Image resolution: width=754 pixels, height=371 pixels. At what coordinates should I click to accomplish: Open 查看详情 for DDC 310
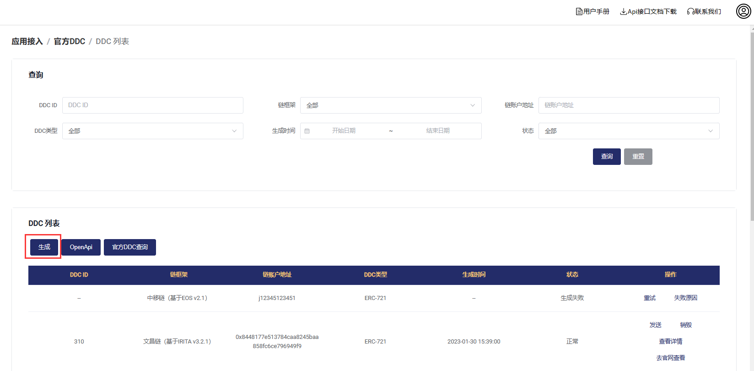(671, 342)
